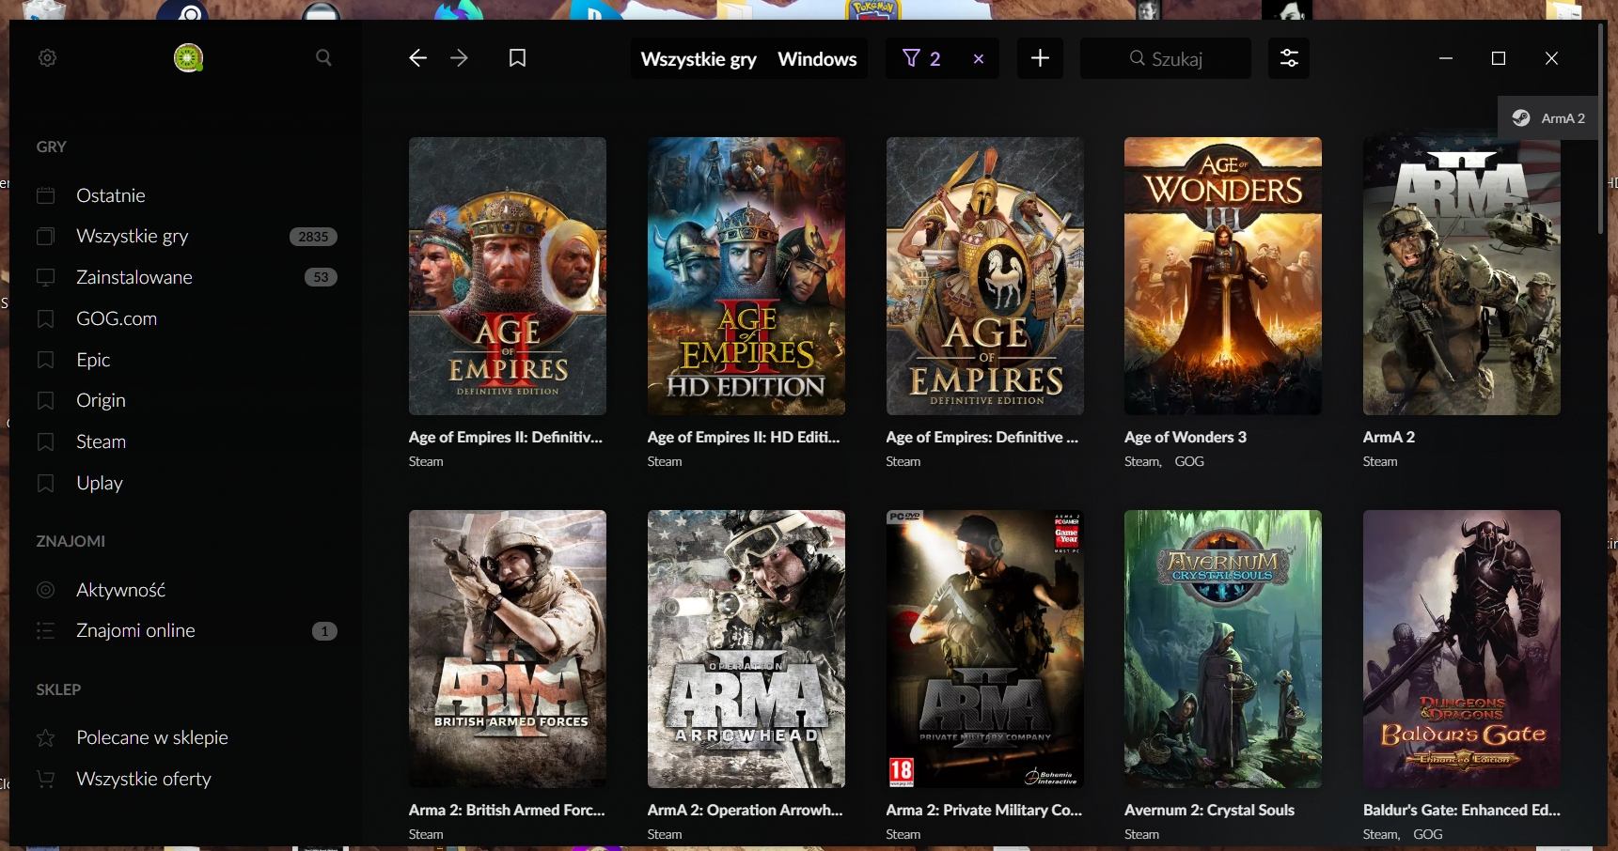
Task: Open Age of Empires: Definitive Edition cover
Action: click(985, 276)
